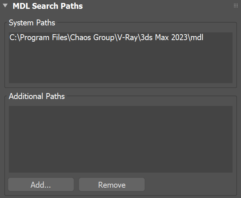Click blank space right of the Remove button
Viewport: 241px width, 198px height.
click(x=188, y=185)
